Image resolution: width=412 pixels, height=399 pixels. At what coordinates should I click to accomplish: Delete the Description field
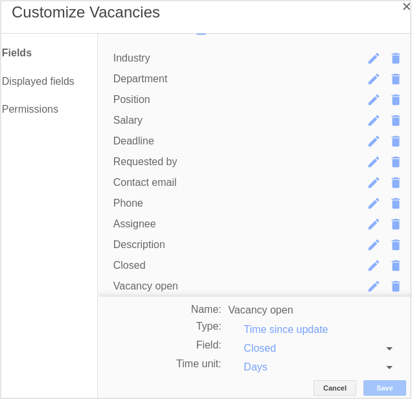point(395,245)
